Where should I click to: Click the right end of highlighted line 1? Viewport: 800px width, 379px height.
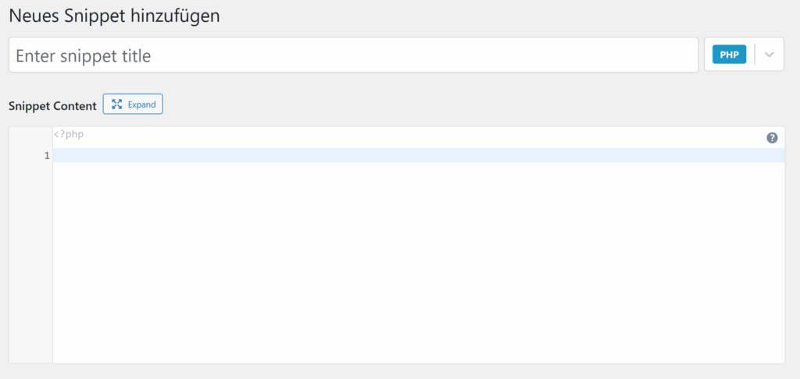click(766, 155)
